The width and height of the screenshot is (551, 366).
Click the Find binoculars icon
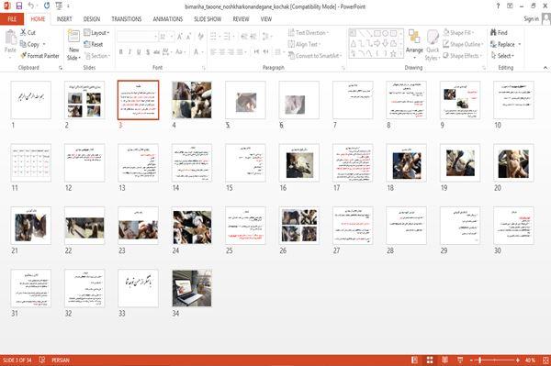(499, 33)
